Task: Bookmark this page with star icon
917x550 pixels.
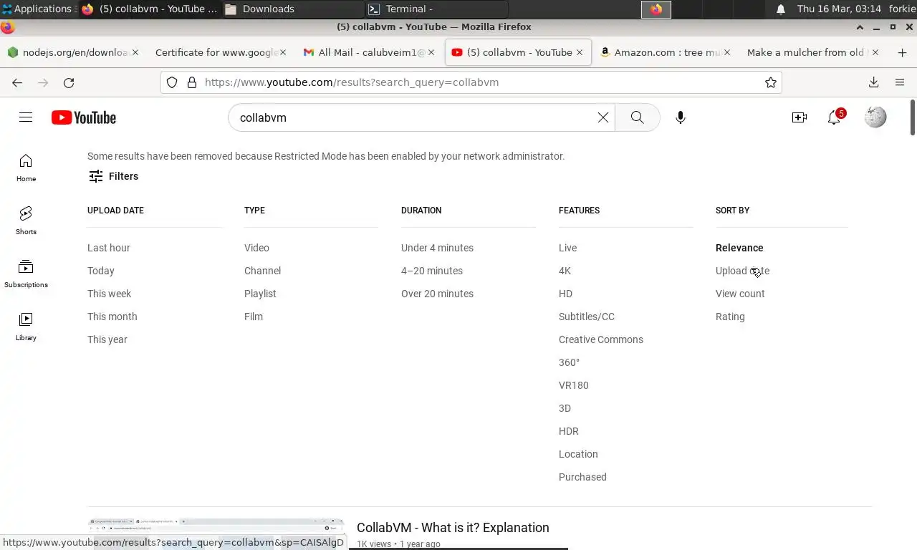Action: pyautogui.click(x=771, y=82)
